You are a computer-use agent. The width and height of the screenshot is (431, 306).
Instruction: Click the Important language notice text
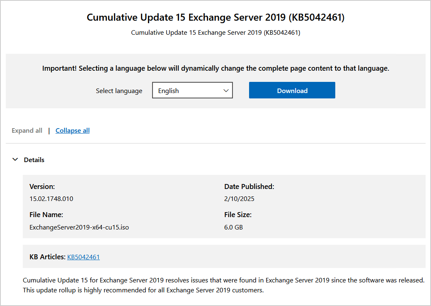(215, 69)
